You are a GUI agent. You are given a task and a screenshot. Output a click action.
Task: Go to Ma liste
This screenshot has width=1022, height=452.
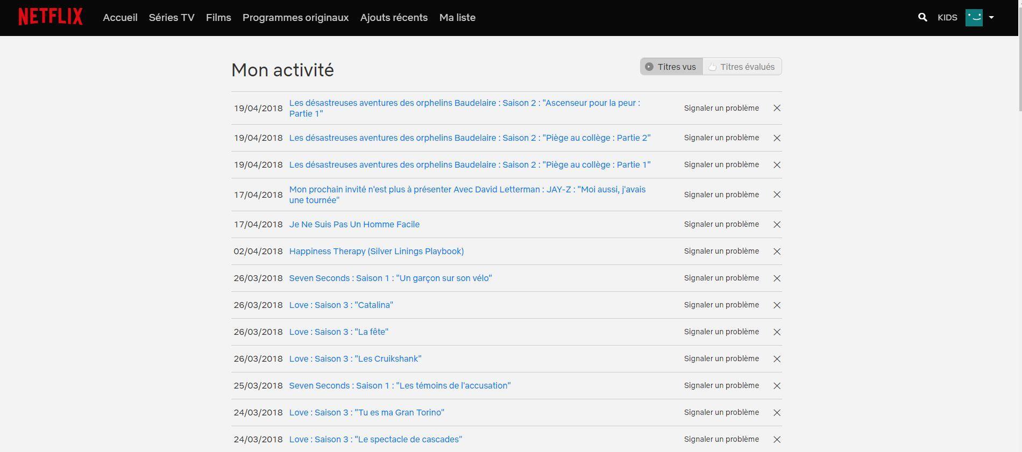[x=457, y=18]
